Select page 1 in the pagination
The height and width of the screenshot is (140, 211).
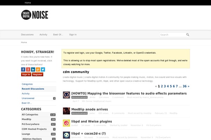159,86
